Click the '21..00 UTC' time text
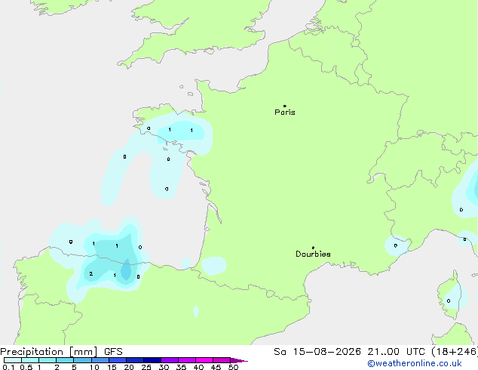Viewport: 478px width, 370px height. tap(396, 352)
